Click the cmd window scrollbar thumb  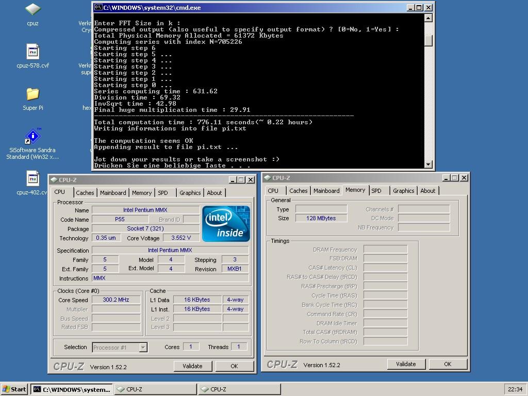pos(428,41)
